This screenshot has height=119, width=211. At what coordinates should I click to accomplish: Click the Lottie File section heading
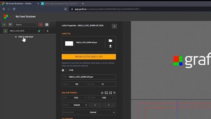[x=66, y=33]
